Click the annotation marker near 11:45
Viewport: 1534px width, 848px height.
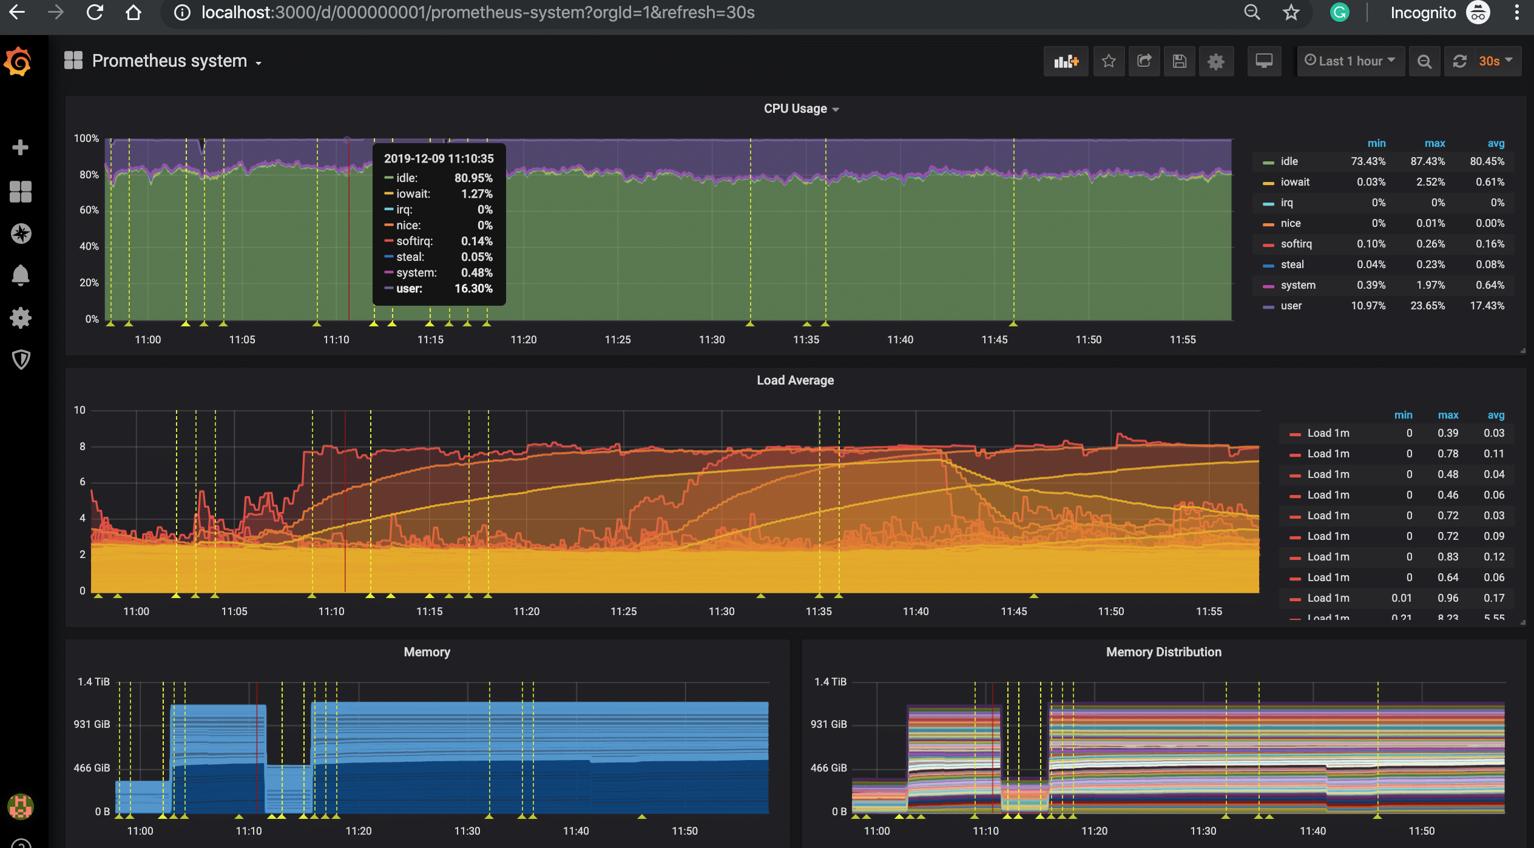click(x=1012, y=325)
